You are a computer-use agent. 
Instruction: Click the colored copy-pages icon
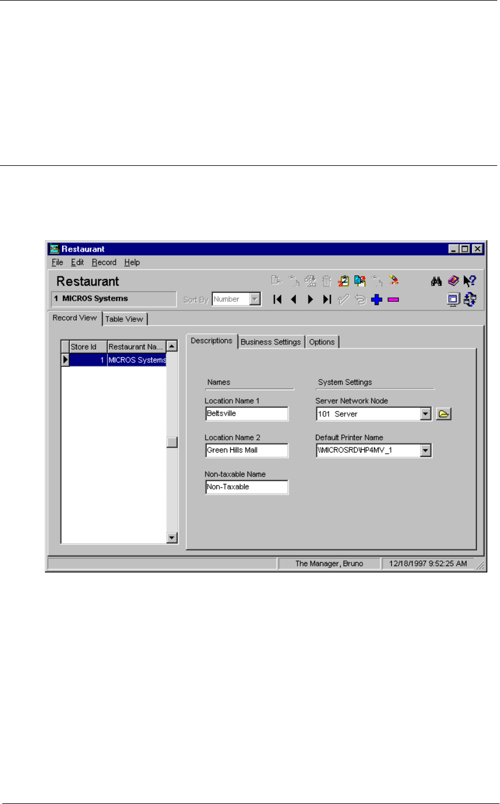click(x=360, y=281)
